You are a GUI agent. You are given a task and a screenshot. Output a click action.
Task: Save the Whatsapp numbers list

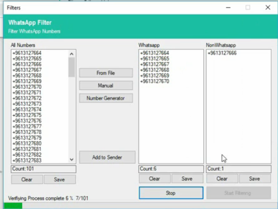point(187,179)
